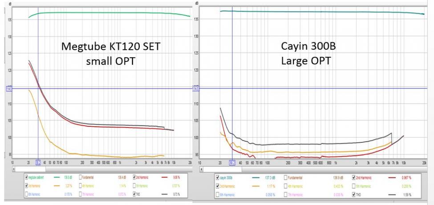The image size is (434, 205).
Task: Click grey THD swatch in Cayin legend
Action: pyautogui.click(x=392, y=195)
